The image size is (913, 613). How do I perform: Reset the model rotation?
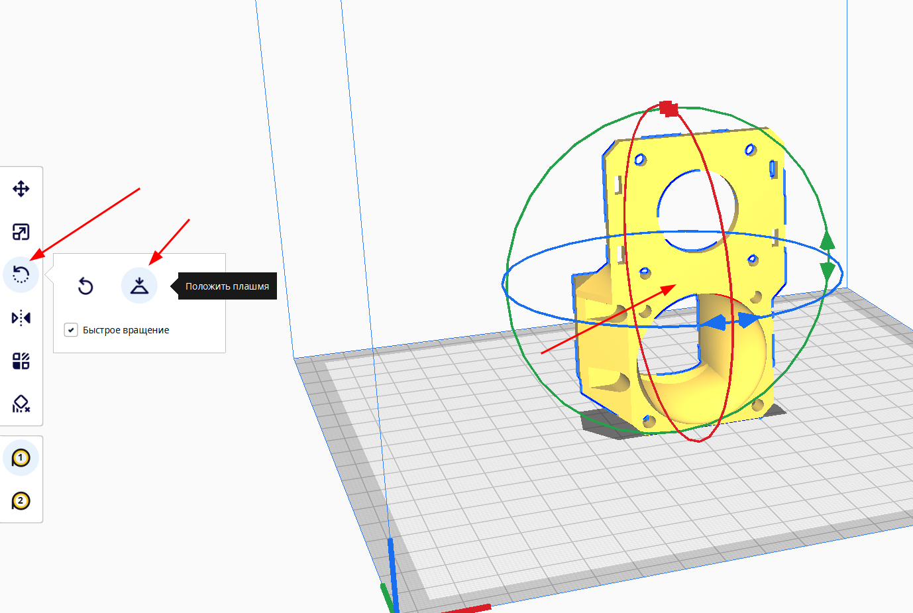pyautogui.click(x=85, y=286)
